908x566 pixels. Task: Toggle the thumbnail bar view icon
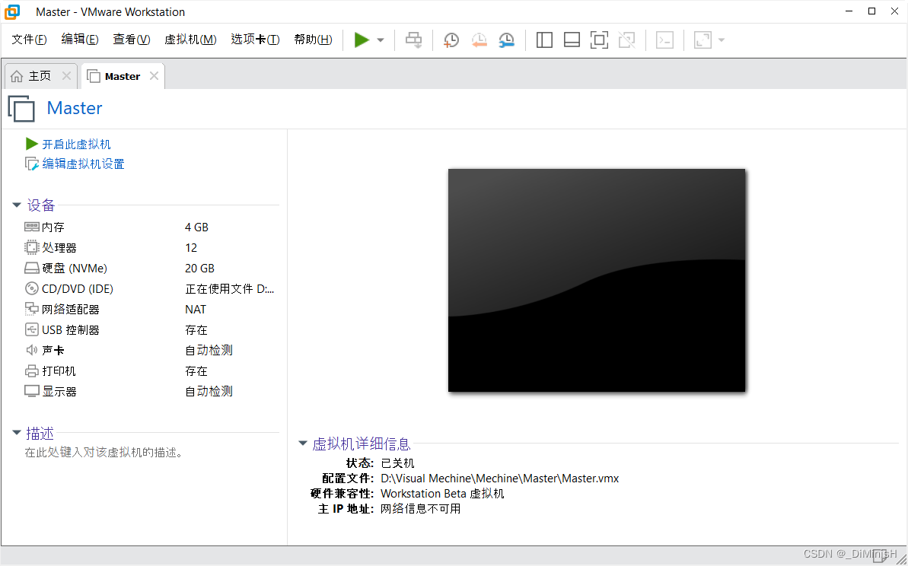(x=572, y=40)
